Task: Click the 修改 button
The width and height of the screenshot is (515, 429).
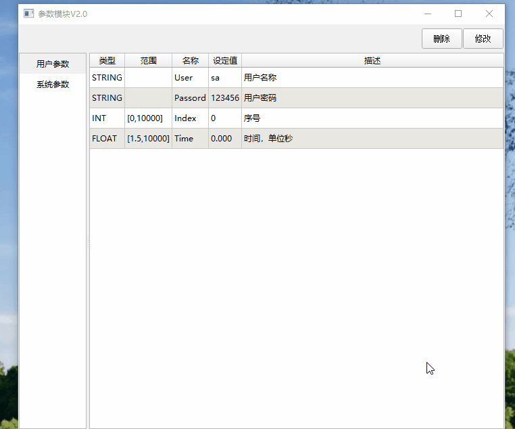Action: [483, 39]
